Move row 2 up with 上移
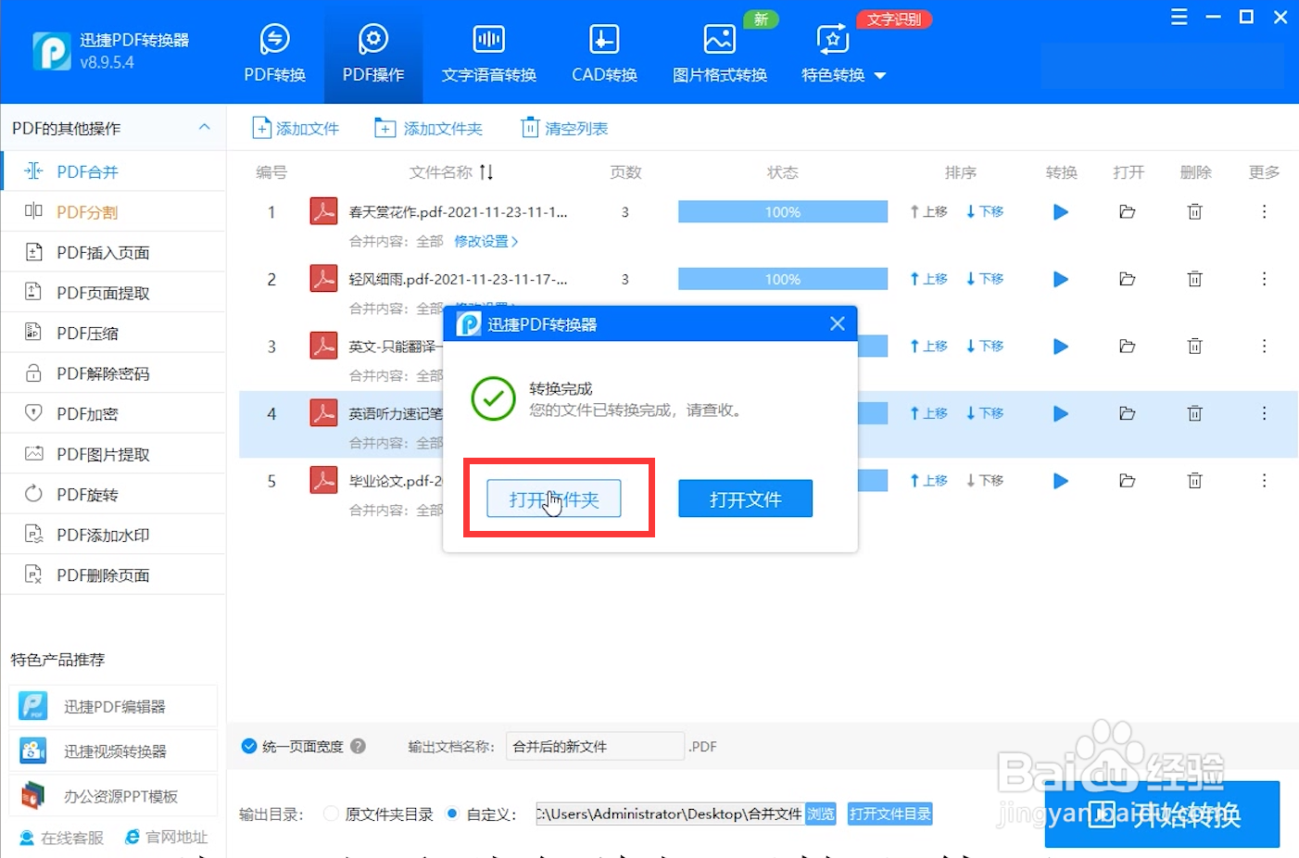This screenshot has height=858, width=1299. (928, 278)
